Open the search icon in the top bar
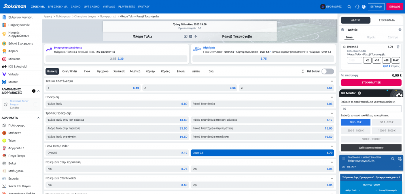The image size is (405, 194). [349, 7]
